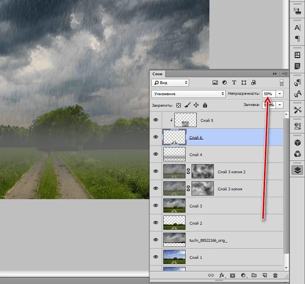This screenshot has height=284, width=305.
Task: Click the Слой 3 копия mask thumbnail
Action: point(203,188)
